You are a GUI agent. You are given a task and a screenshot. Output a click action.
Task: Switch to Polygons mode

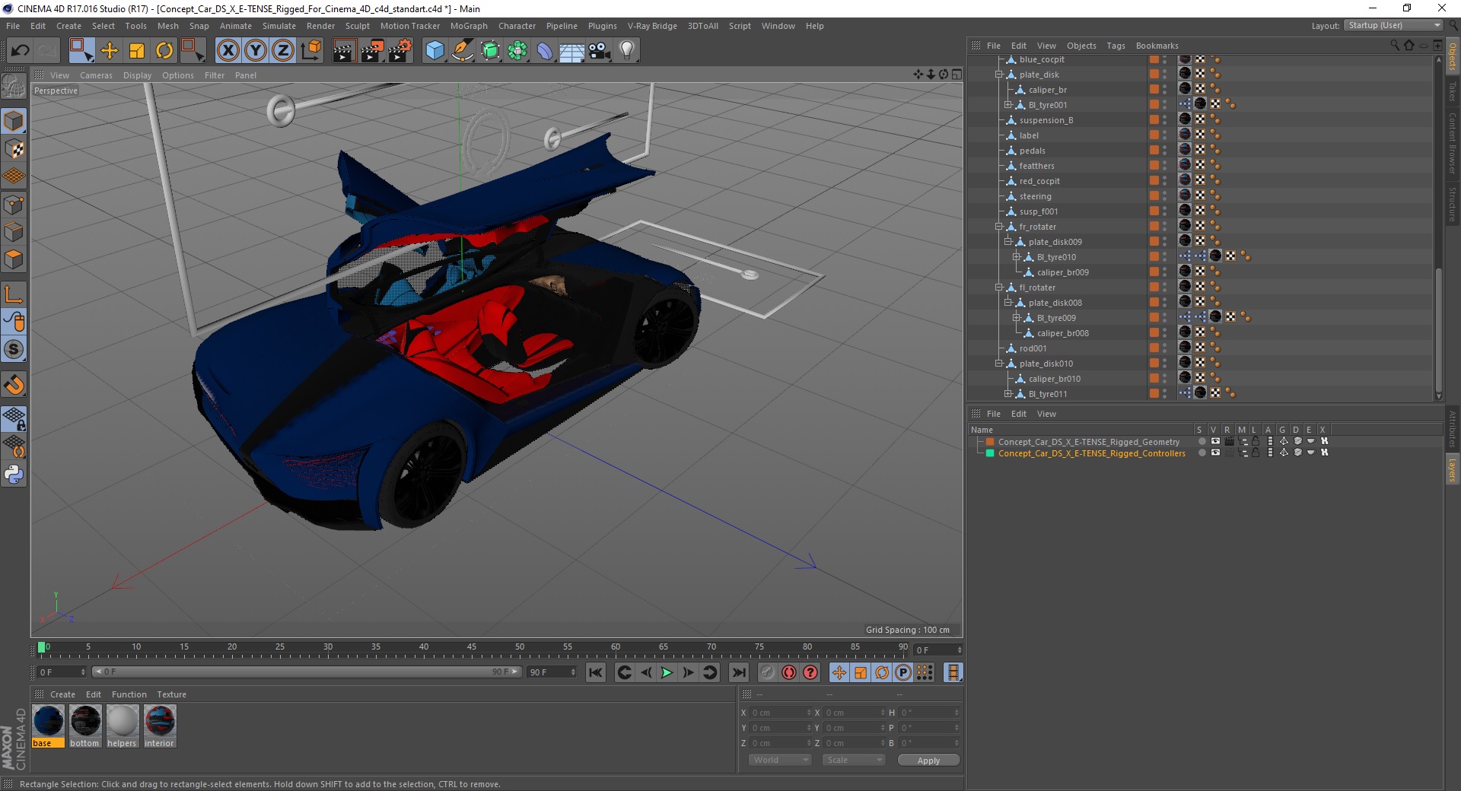click(14, 259)
